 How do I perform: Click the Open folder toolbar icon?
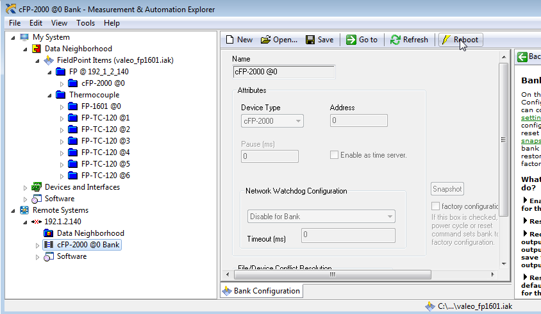pos(265,40)
